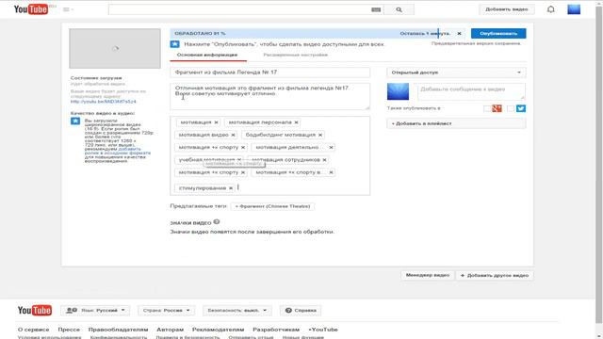Click the tag text 'бодибилдинг мотивация'
This screenshot has width=603, height=339.
[281, 135]
